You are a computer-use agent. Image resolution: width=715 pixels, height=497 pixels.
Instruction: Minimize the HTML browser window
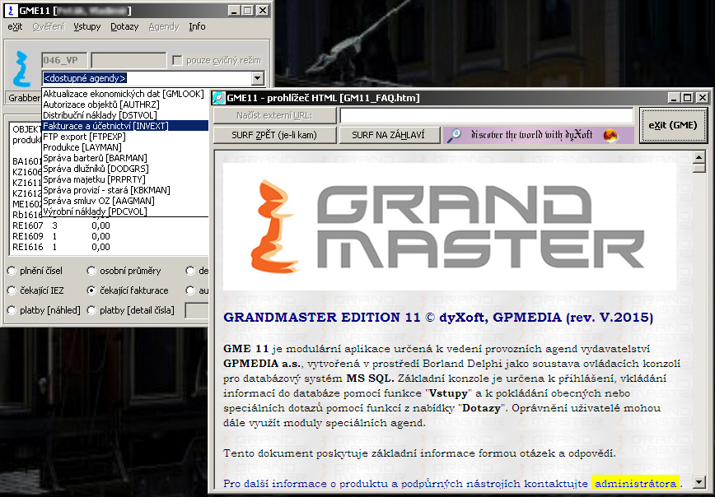(x=674, y=97)
